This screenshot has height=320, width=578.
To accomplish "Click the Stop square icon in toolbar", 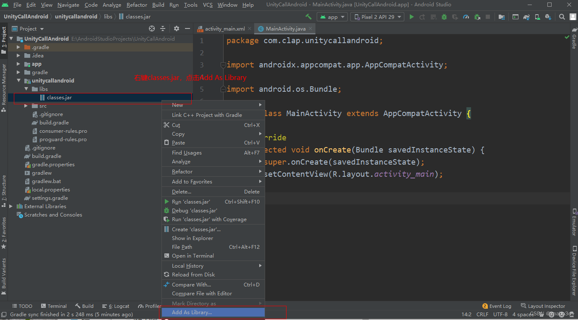I will pyautogui.click(x=488, y=17).
